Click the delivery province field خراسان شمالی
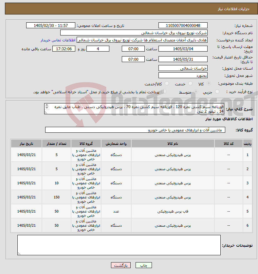Screen dimensions: 258x274 (x=183, y=68)
